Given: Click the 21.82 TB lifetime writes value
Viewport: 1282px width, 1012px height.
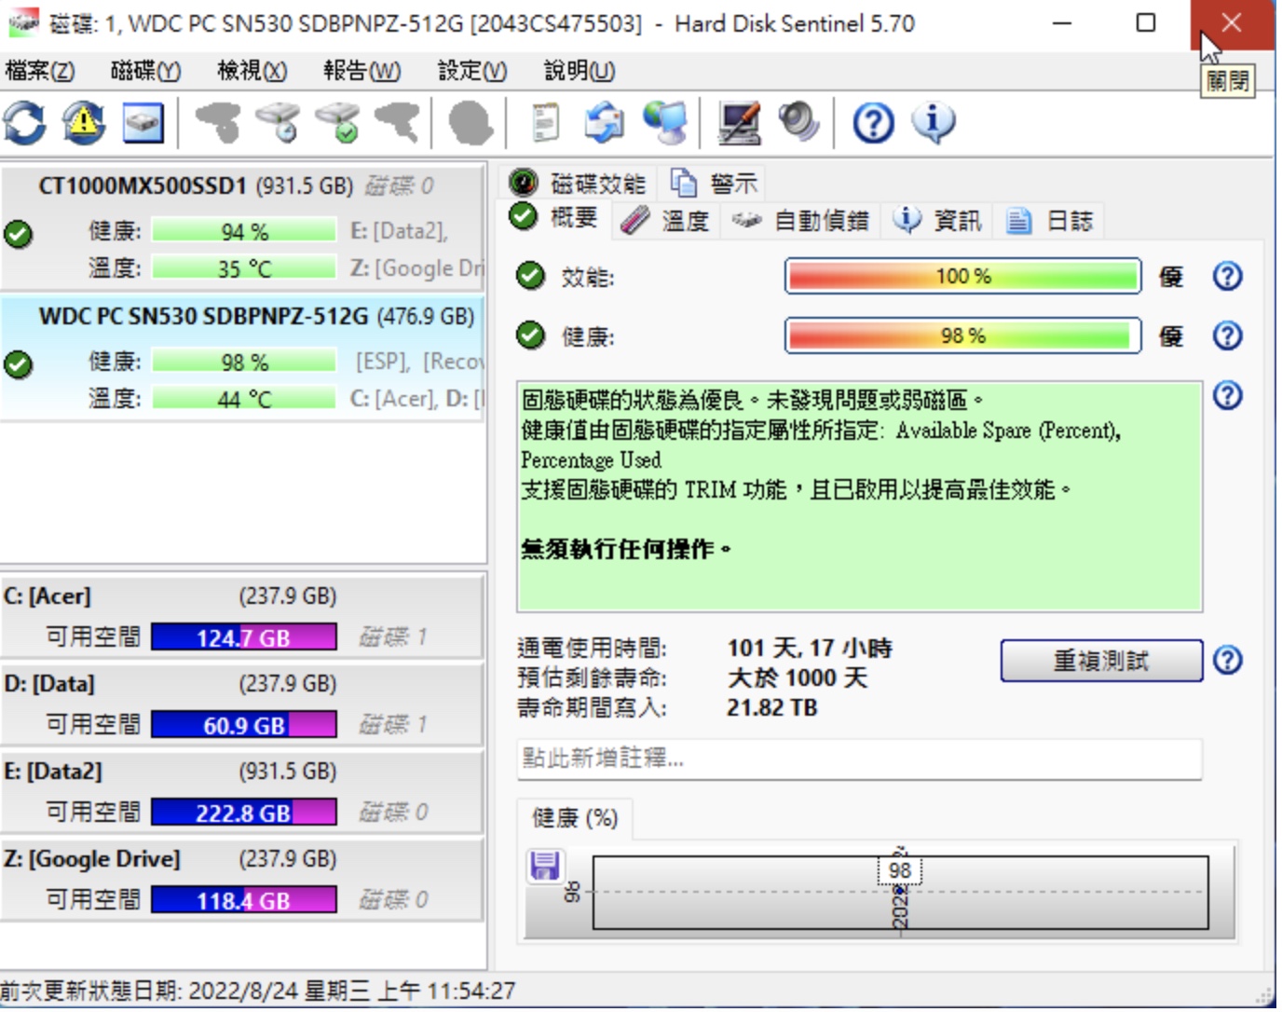Looking at the screenshot, I should tap(771, 708).
